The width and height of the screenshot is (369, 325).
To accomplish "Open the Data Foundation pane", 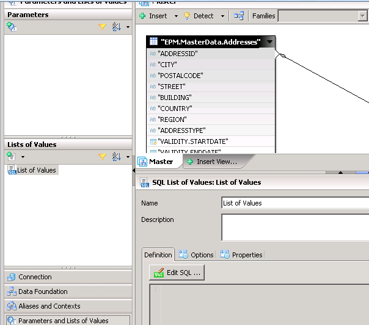I will pos(68,291).
